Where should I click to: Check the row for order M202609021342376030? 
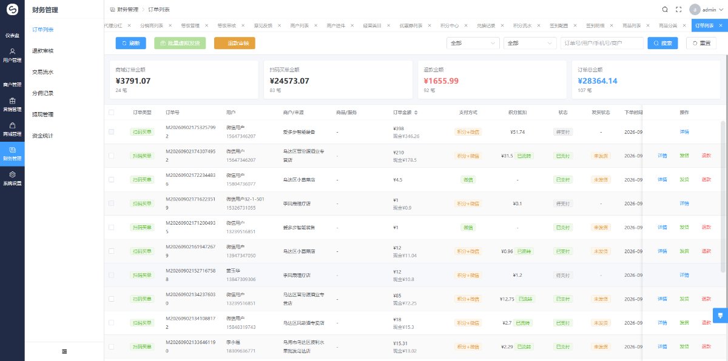tap(111, 299)
